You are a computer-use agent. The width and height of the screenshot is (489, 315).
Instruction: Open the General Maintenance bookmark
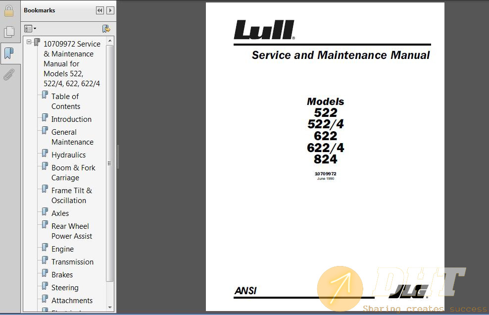click(x=72, y=137)
